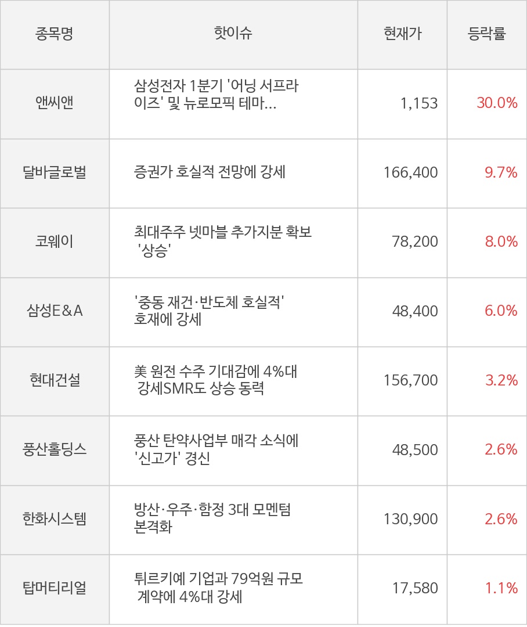
Task: Click the 166,400 current price value
Action: [x=411, y=172]
